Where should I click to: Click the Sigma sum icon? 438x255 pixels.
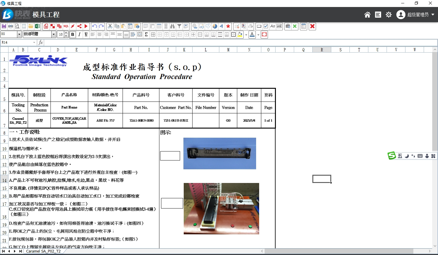coord(146,34)
